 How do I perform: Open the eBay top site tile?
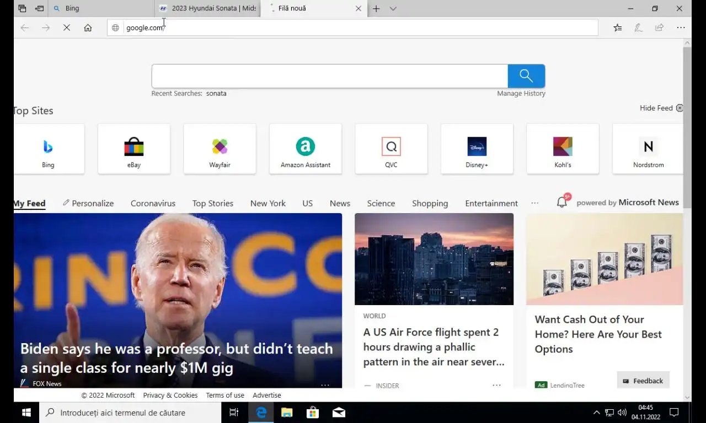pyautogui.click(x=134, y=149)
